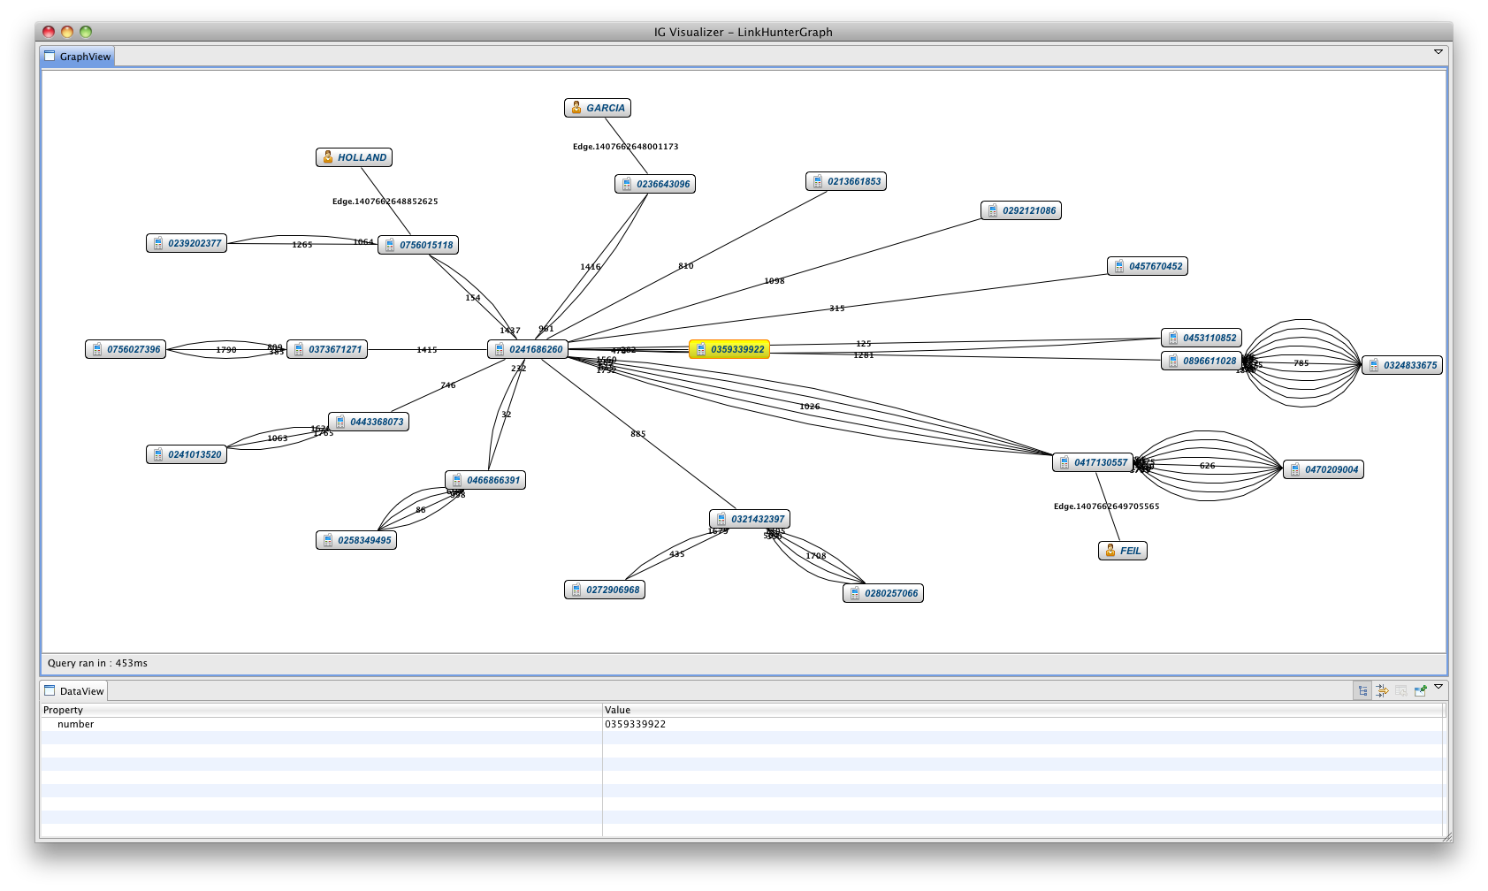
Task: Select phone node 0280257066
Action: 883,593
